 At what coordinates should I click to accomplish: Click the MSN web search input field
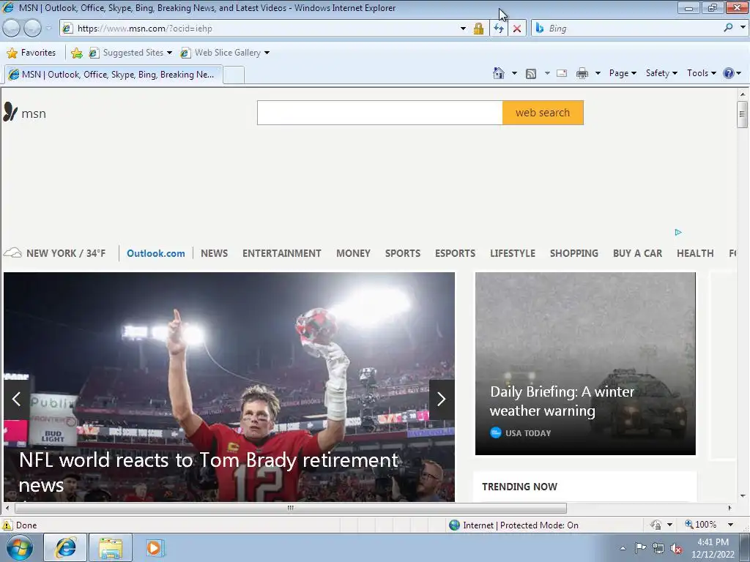tap(380, 113)
